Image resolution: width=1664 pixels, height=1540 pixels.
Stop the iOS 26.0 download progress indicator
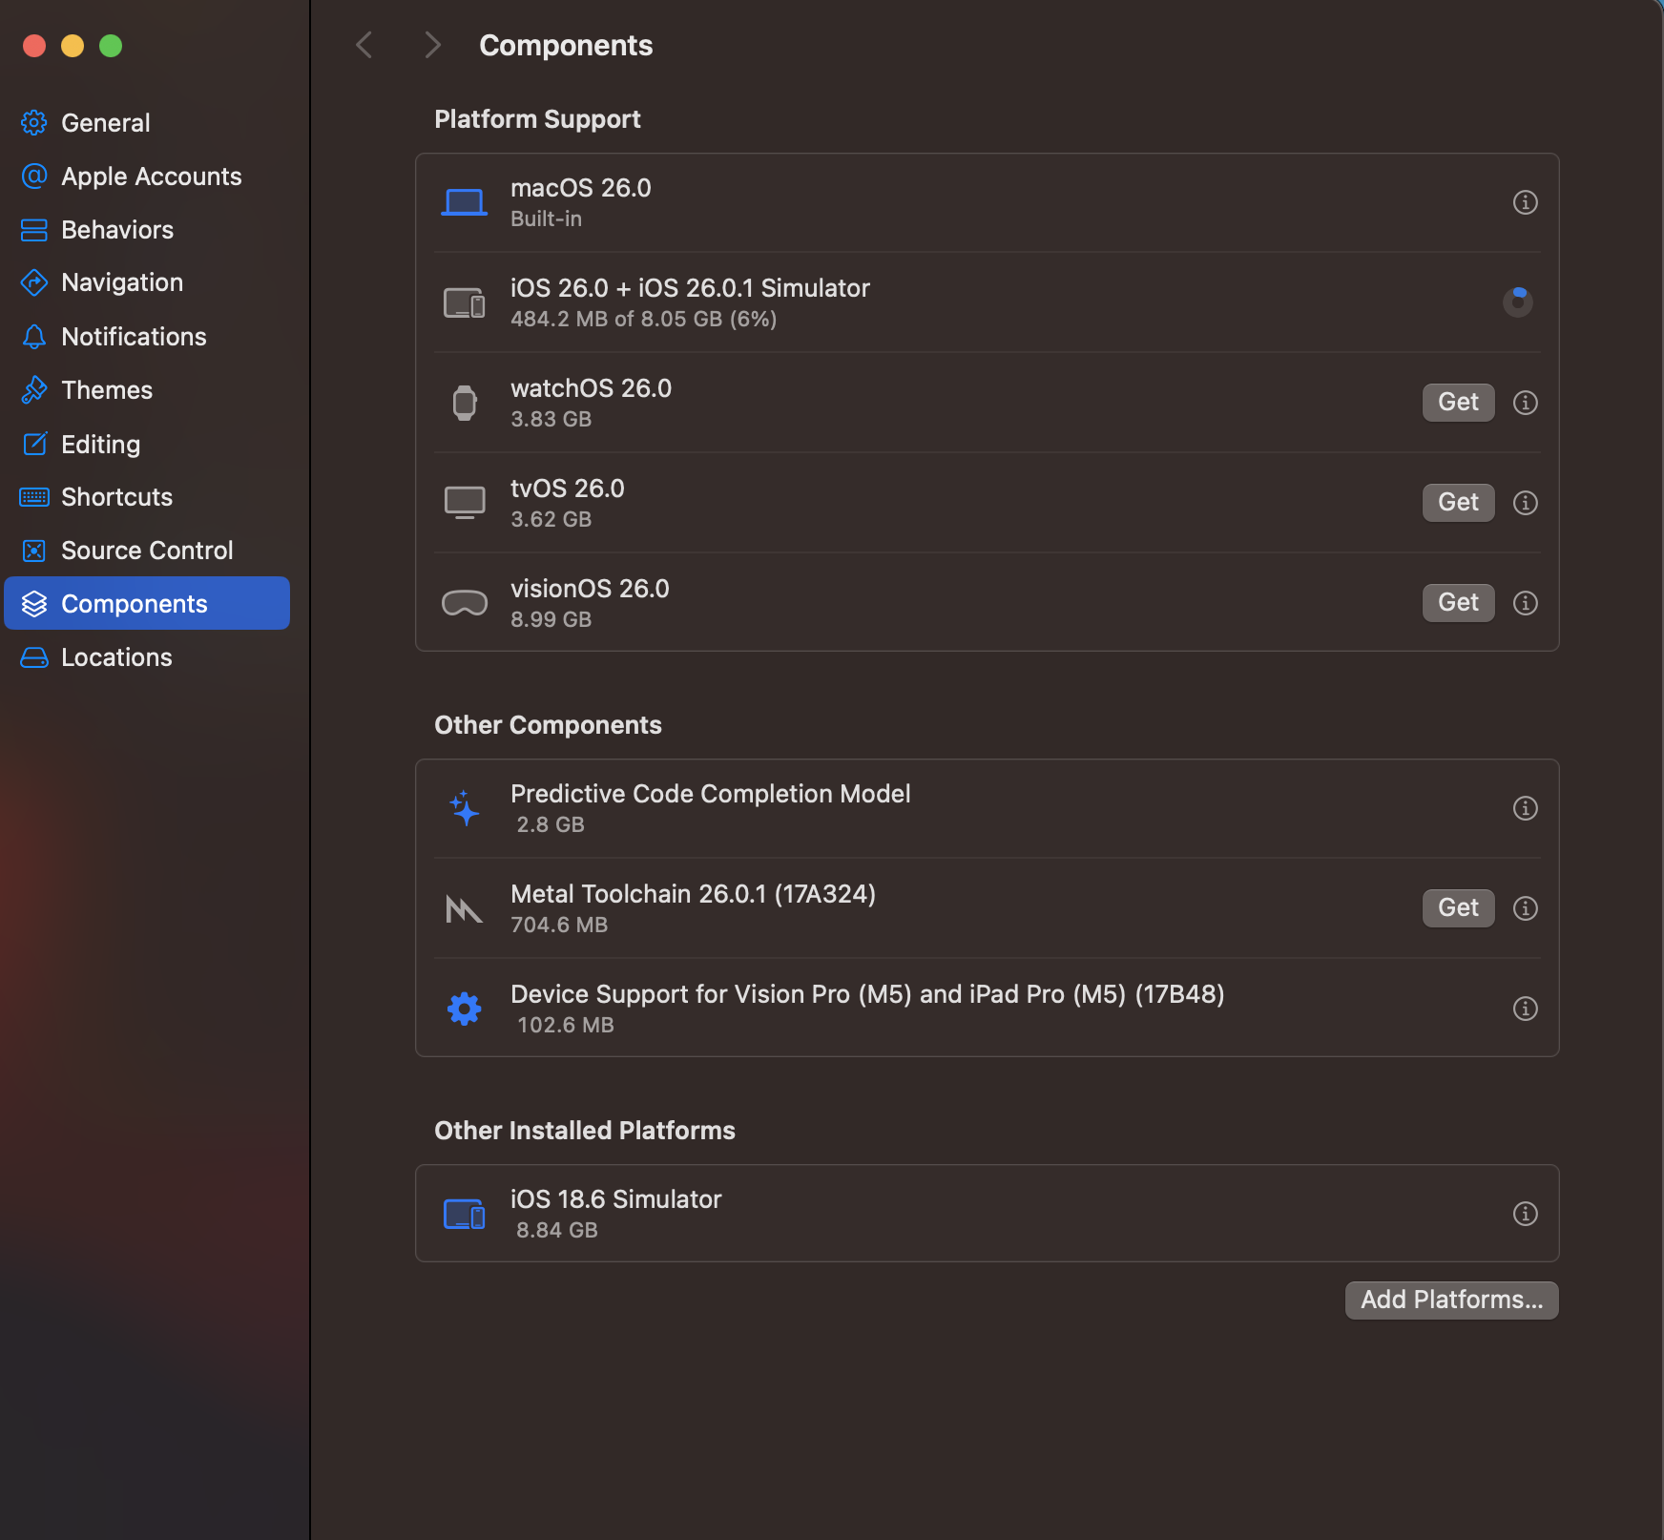tap(1517, 302)
